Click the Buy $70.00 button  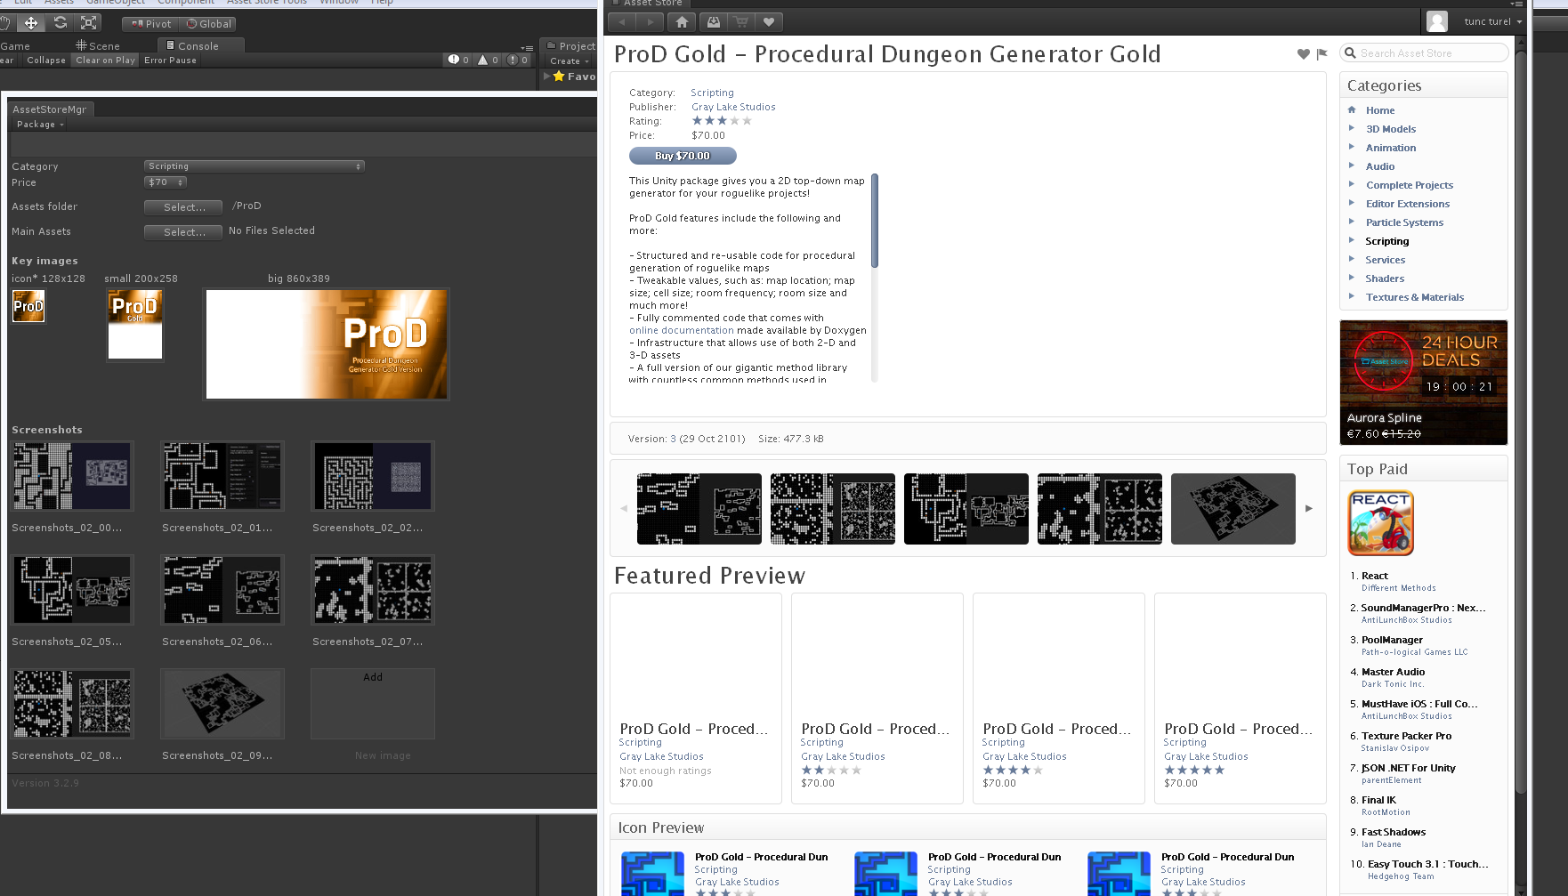(683, 156)
